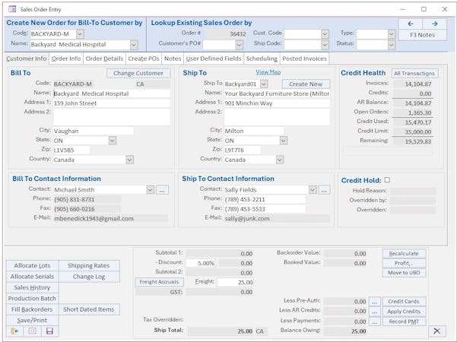457x342 pixels.
Task: Open Ship To contact details ellipsis button
Action: (324, 190)
